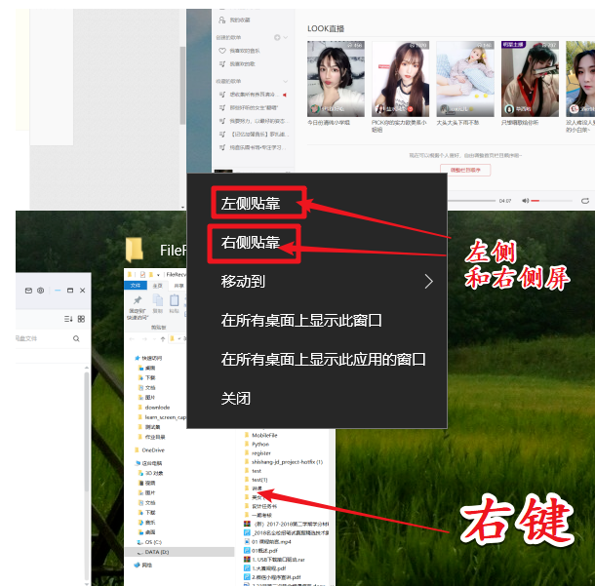Select 右侧贴靠 in the context menu
Viewport: 595px width, 586px height.
pyautogui.click(x=251, y=243)
